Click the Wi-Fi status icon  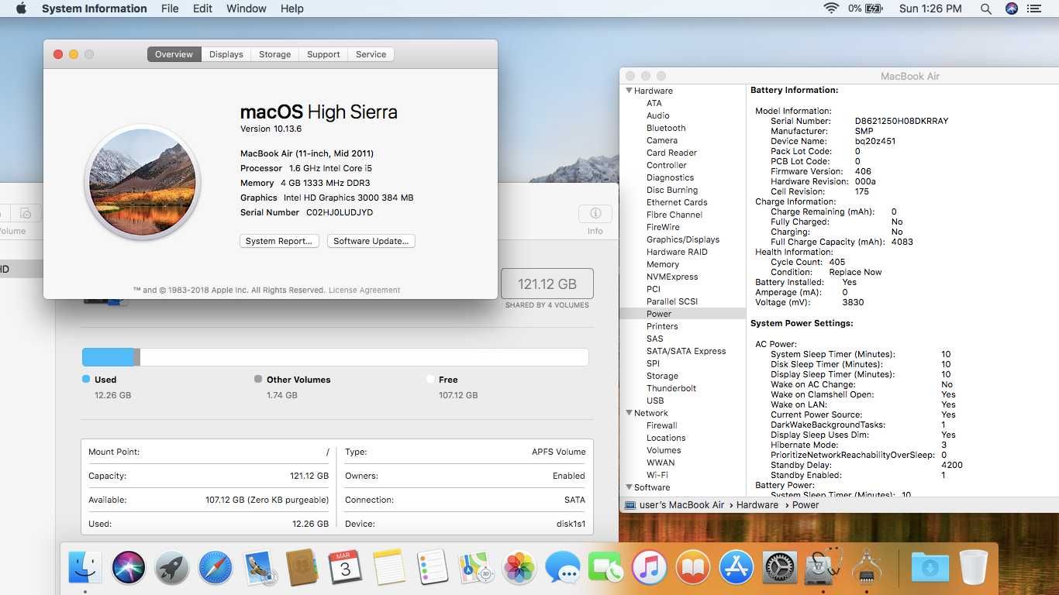point(831,9)
